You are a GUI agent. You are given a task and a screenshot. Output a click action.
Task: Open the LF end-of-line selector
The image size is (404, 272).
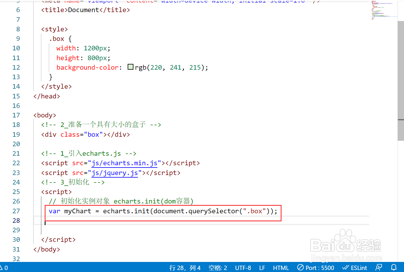tap(262, 268)
